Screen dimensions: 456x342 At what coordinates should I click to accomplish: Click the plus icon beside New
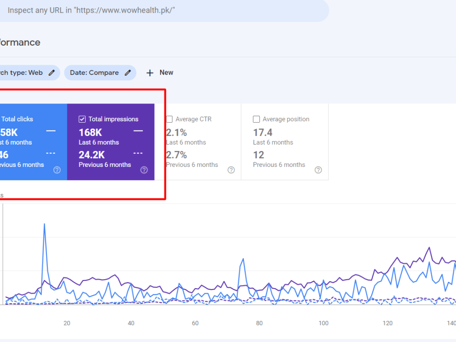(150, 73)
